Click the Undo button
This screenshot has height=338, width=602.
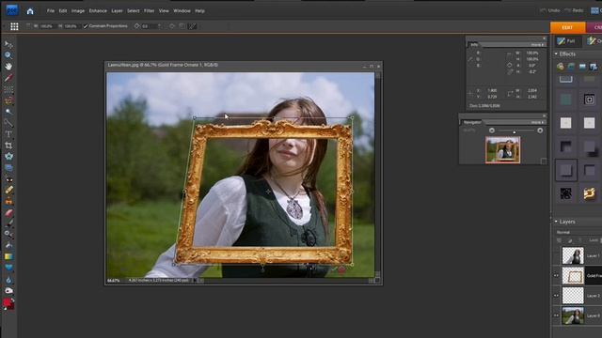[549, 10]
